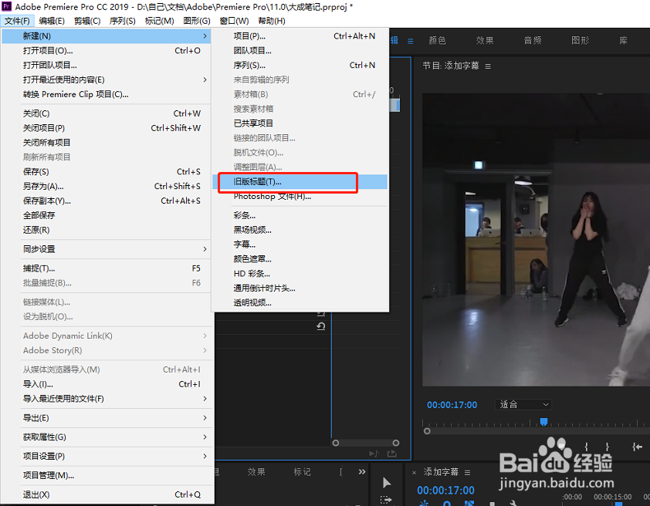Open the Timeline settings wrench icon

tap(513, 503)
